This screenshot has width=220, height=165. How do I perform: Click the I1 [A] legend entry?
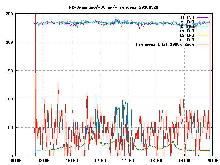click(187, 31)
